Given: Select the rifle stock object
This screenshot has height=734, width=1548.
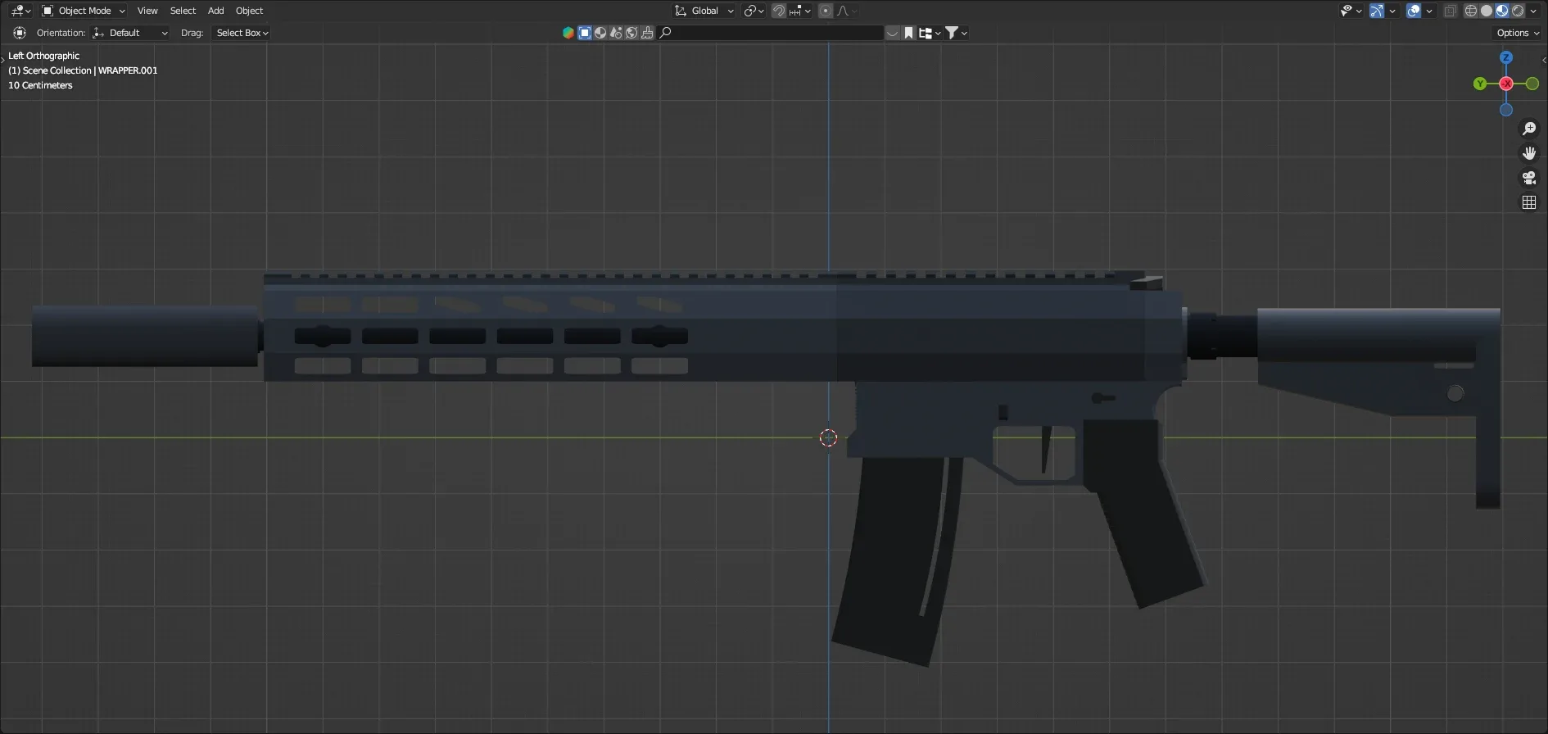Looking at the screenshot, I should pos(1380,360).
